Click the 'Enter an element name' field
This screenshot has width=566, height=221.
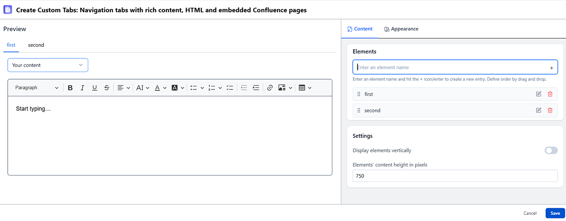tap(455, 67)
